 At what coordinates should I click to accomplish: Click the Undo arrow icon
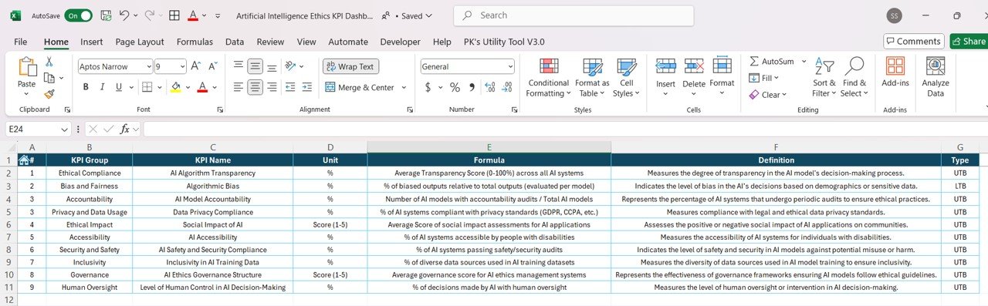125,15
